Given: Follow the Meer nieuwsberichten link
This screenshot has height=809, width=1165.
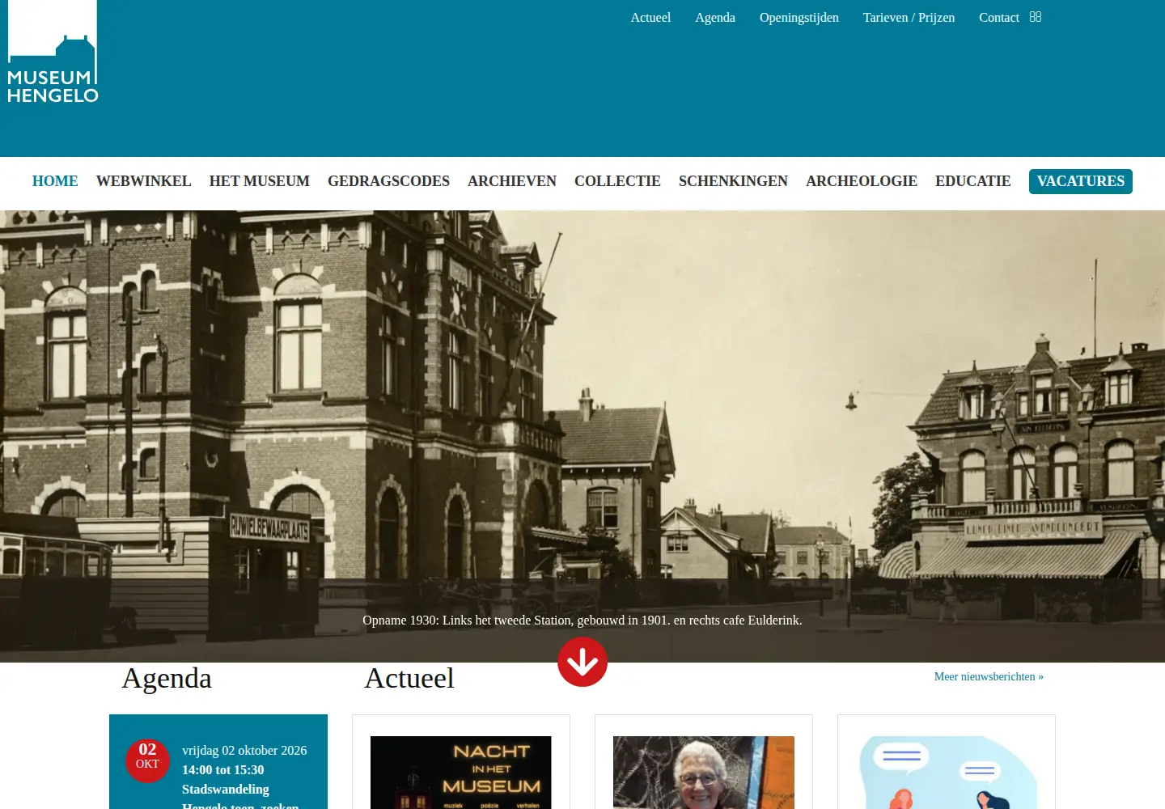Looking at the screenshot, I should (x=989, y=676).
